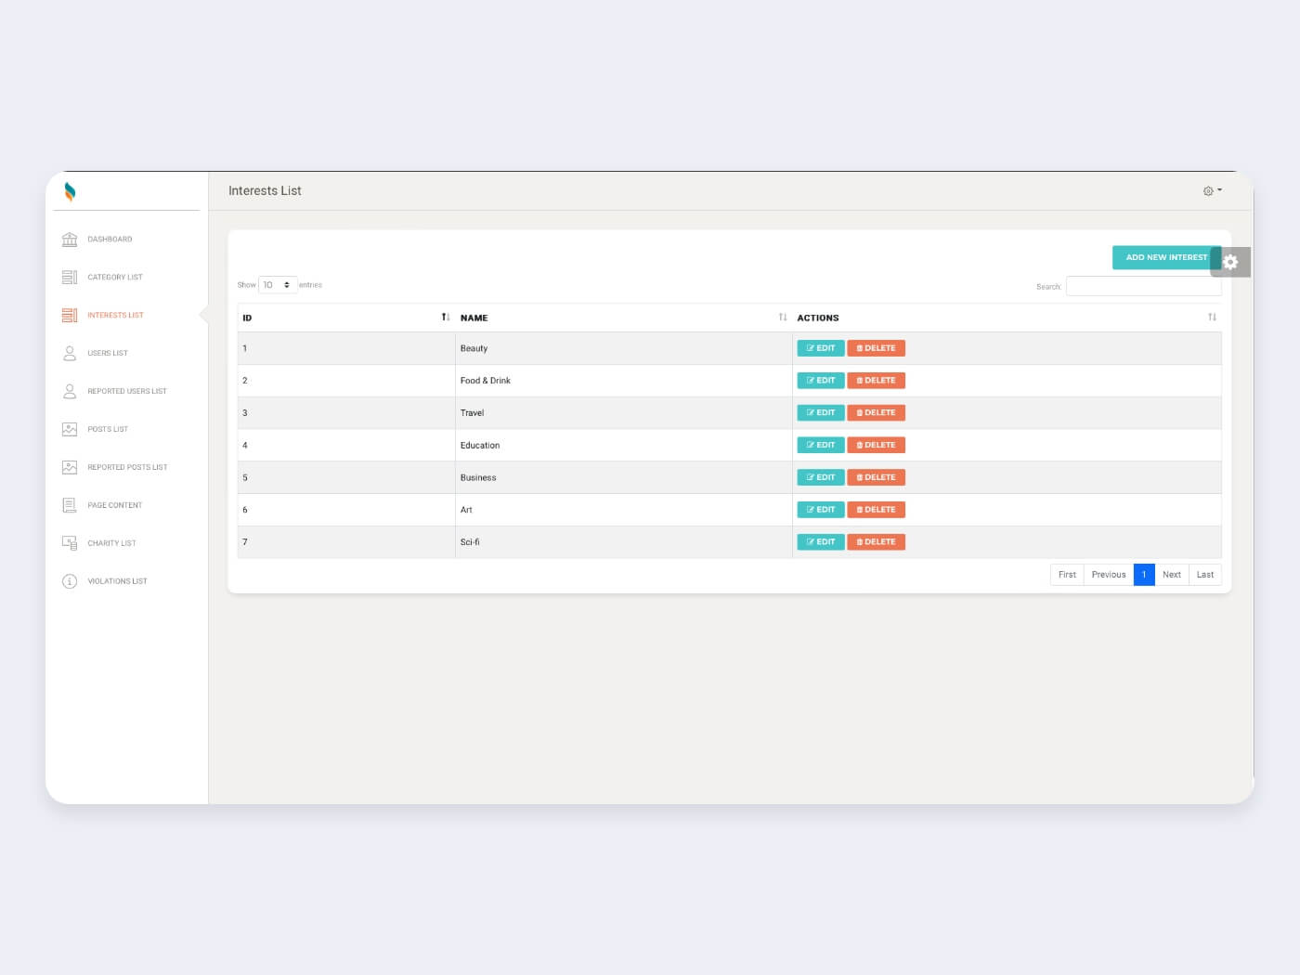Click the Charity List icon
The width and height of the screenshot is (1300, 975).
(x=70, y=543)
